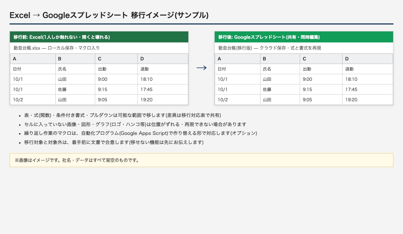Click column header A in the 移行前 Excel table
The image size is (403, 234).
(x=33, y=59)
